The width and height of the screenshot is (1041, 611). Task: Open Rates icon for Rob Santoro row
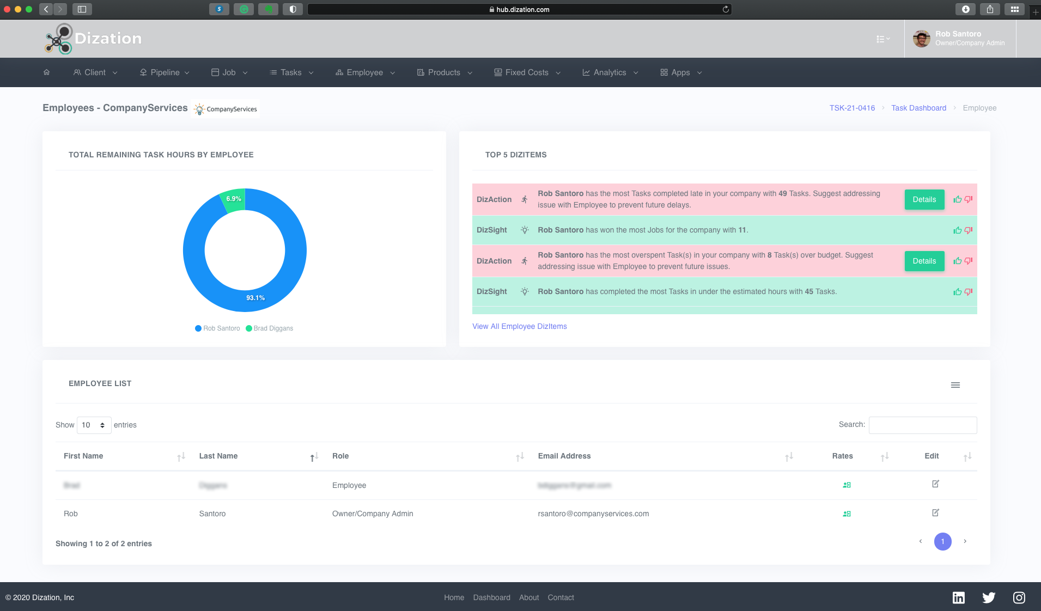pos(847,514)
